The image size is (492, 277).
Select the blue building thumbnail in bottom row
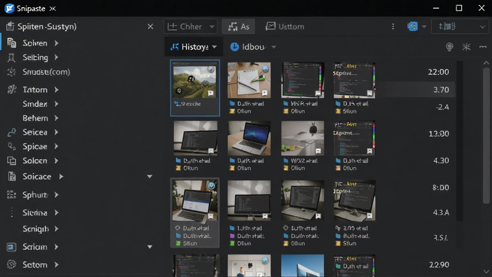(x=303, y=265)
